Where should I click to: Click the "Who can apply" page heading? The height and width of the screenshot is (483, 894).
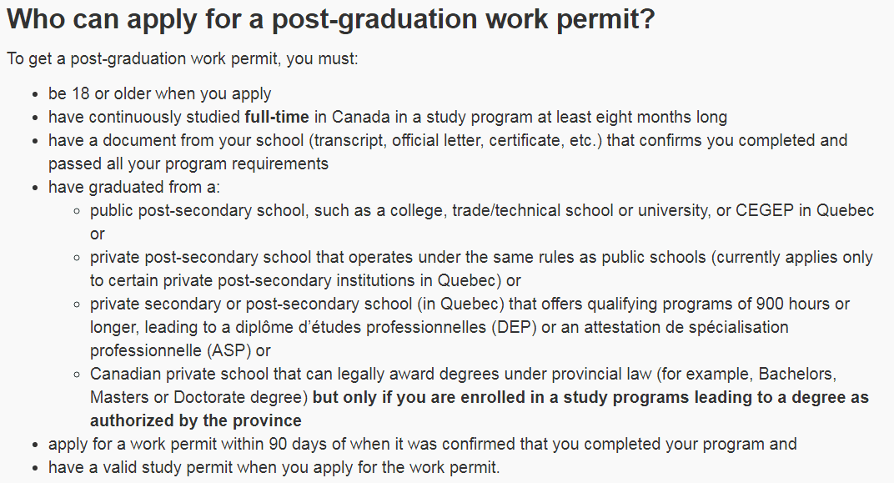click(x=330, y=20)
